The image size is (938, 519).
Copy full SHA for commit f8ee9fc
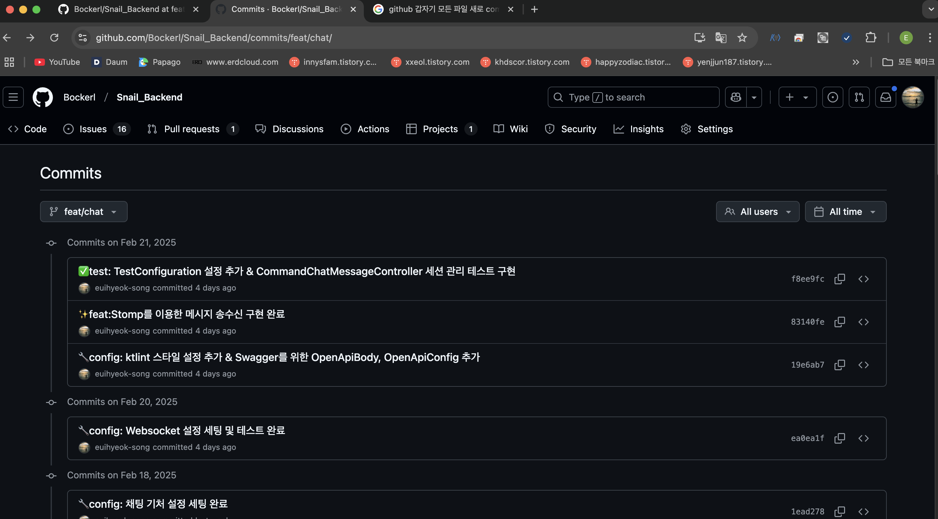coord(839,279)
